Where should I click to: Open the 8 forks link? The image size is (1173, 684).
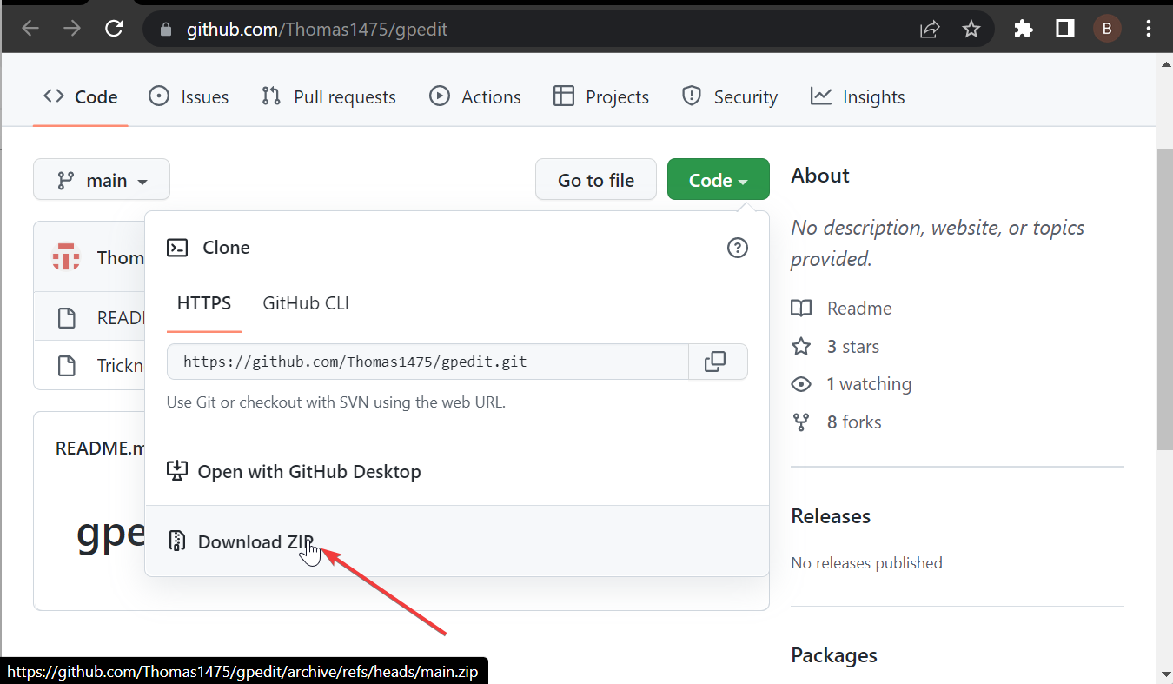(836, 422)
